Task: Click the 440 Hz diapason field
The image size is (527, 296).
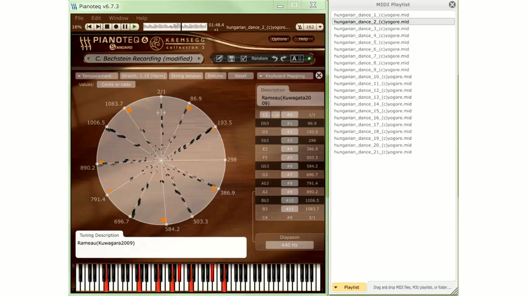Action: (x=289, y=245)
